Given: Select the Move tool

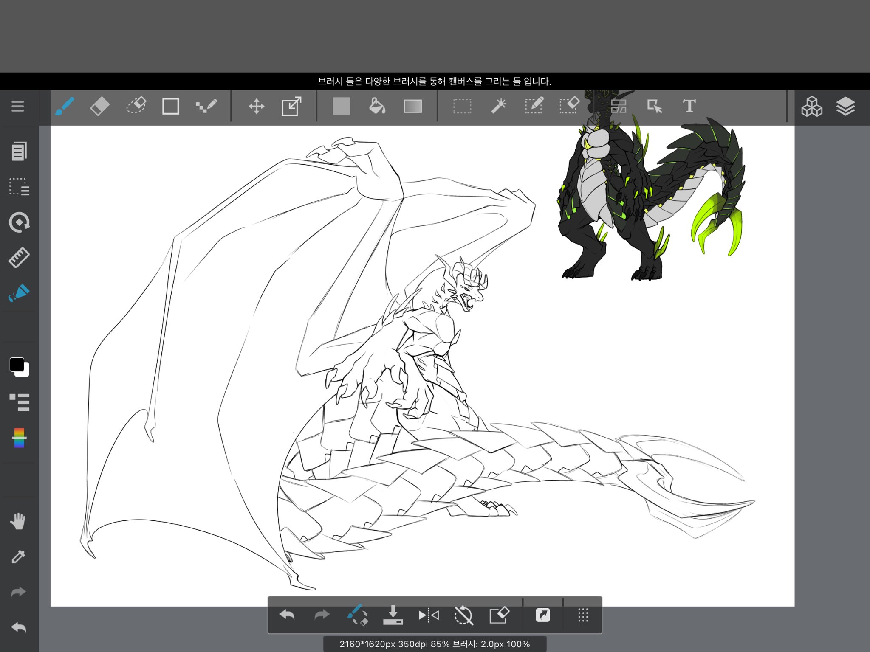Looking at the screenshot, I should click(x=256, y=106).
